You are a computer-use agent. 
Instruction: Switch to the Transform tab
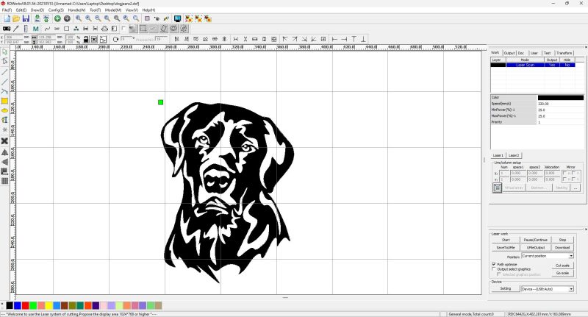[564, 53]
